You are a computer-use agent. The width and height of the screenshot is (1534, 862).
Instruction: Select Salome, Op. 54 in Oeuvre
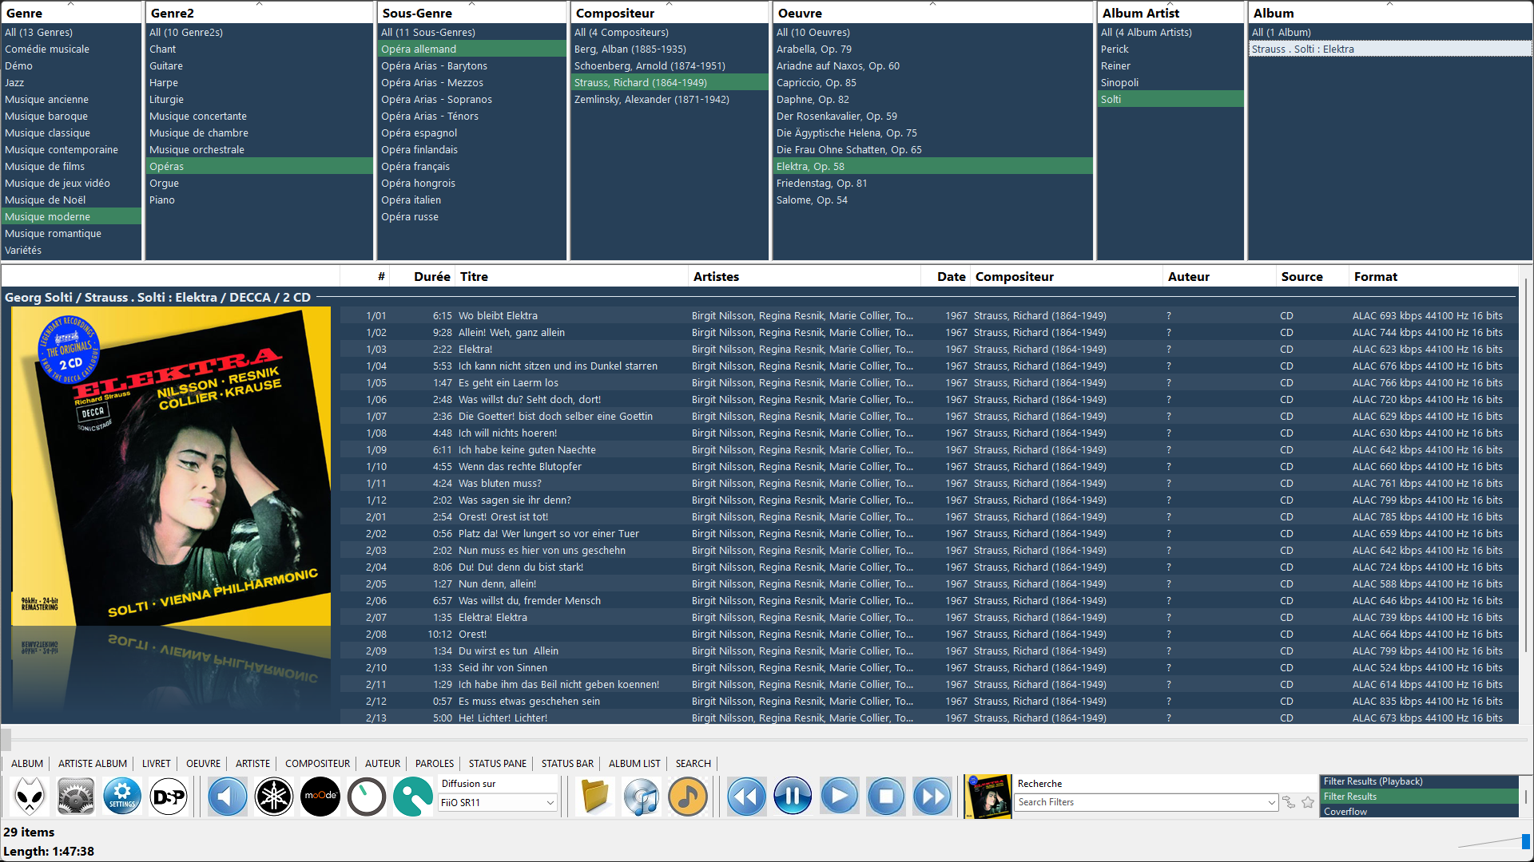coord(932,200)
